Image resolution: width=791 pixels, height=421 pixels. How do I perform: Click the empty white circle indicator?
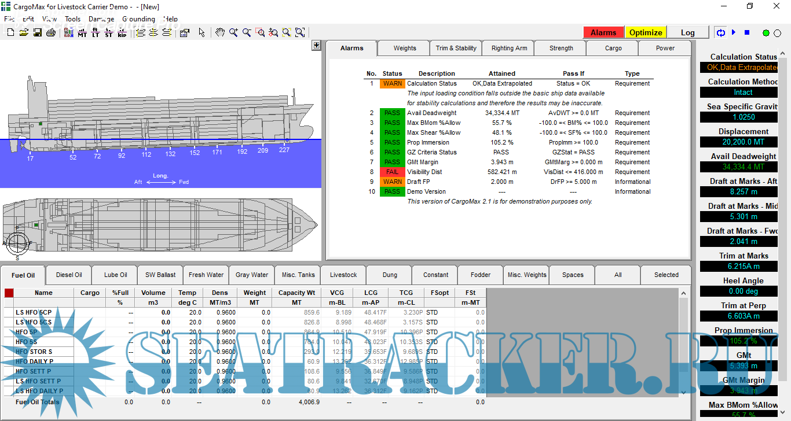coord(778,33)
